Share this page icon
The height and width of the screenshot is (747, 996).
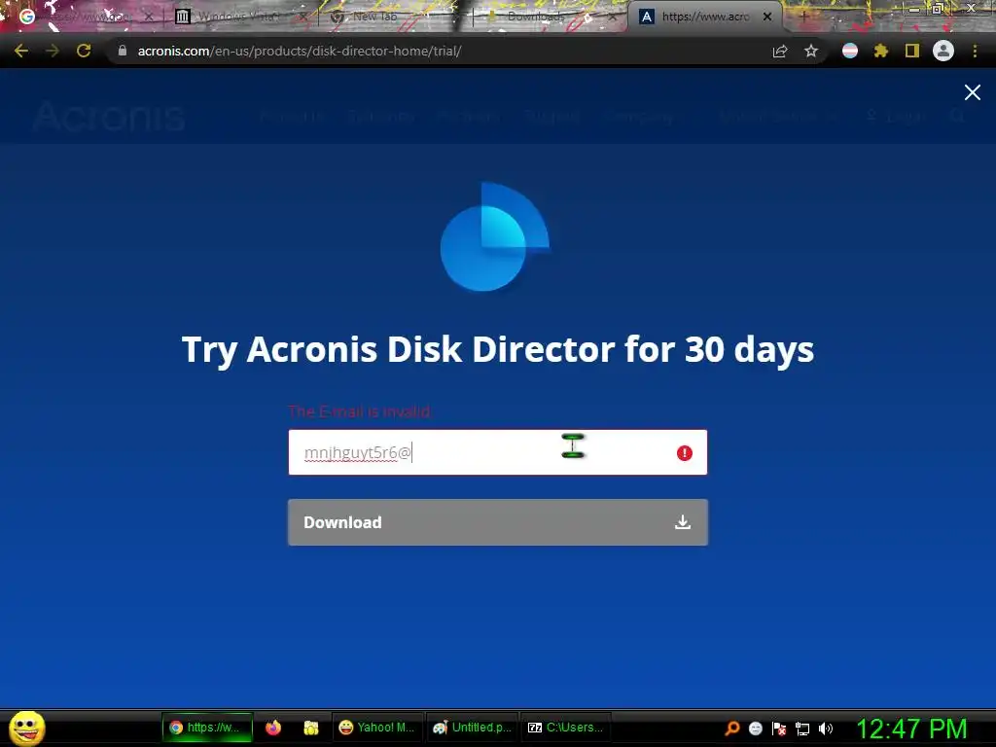[x=780, y=51]
